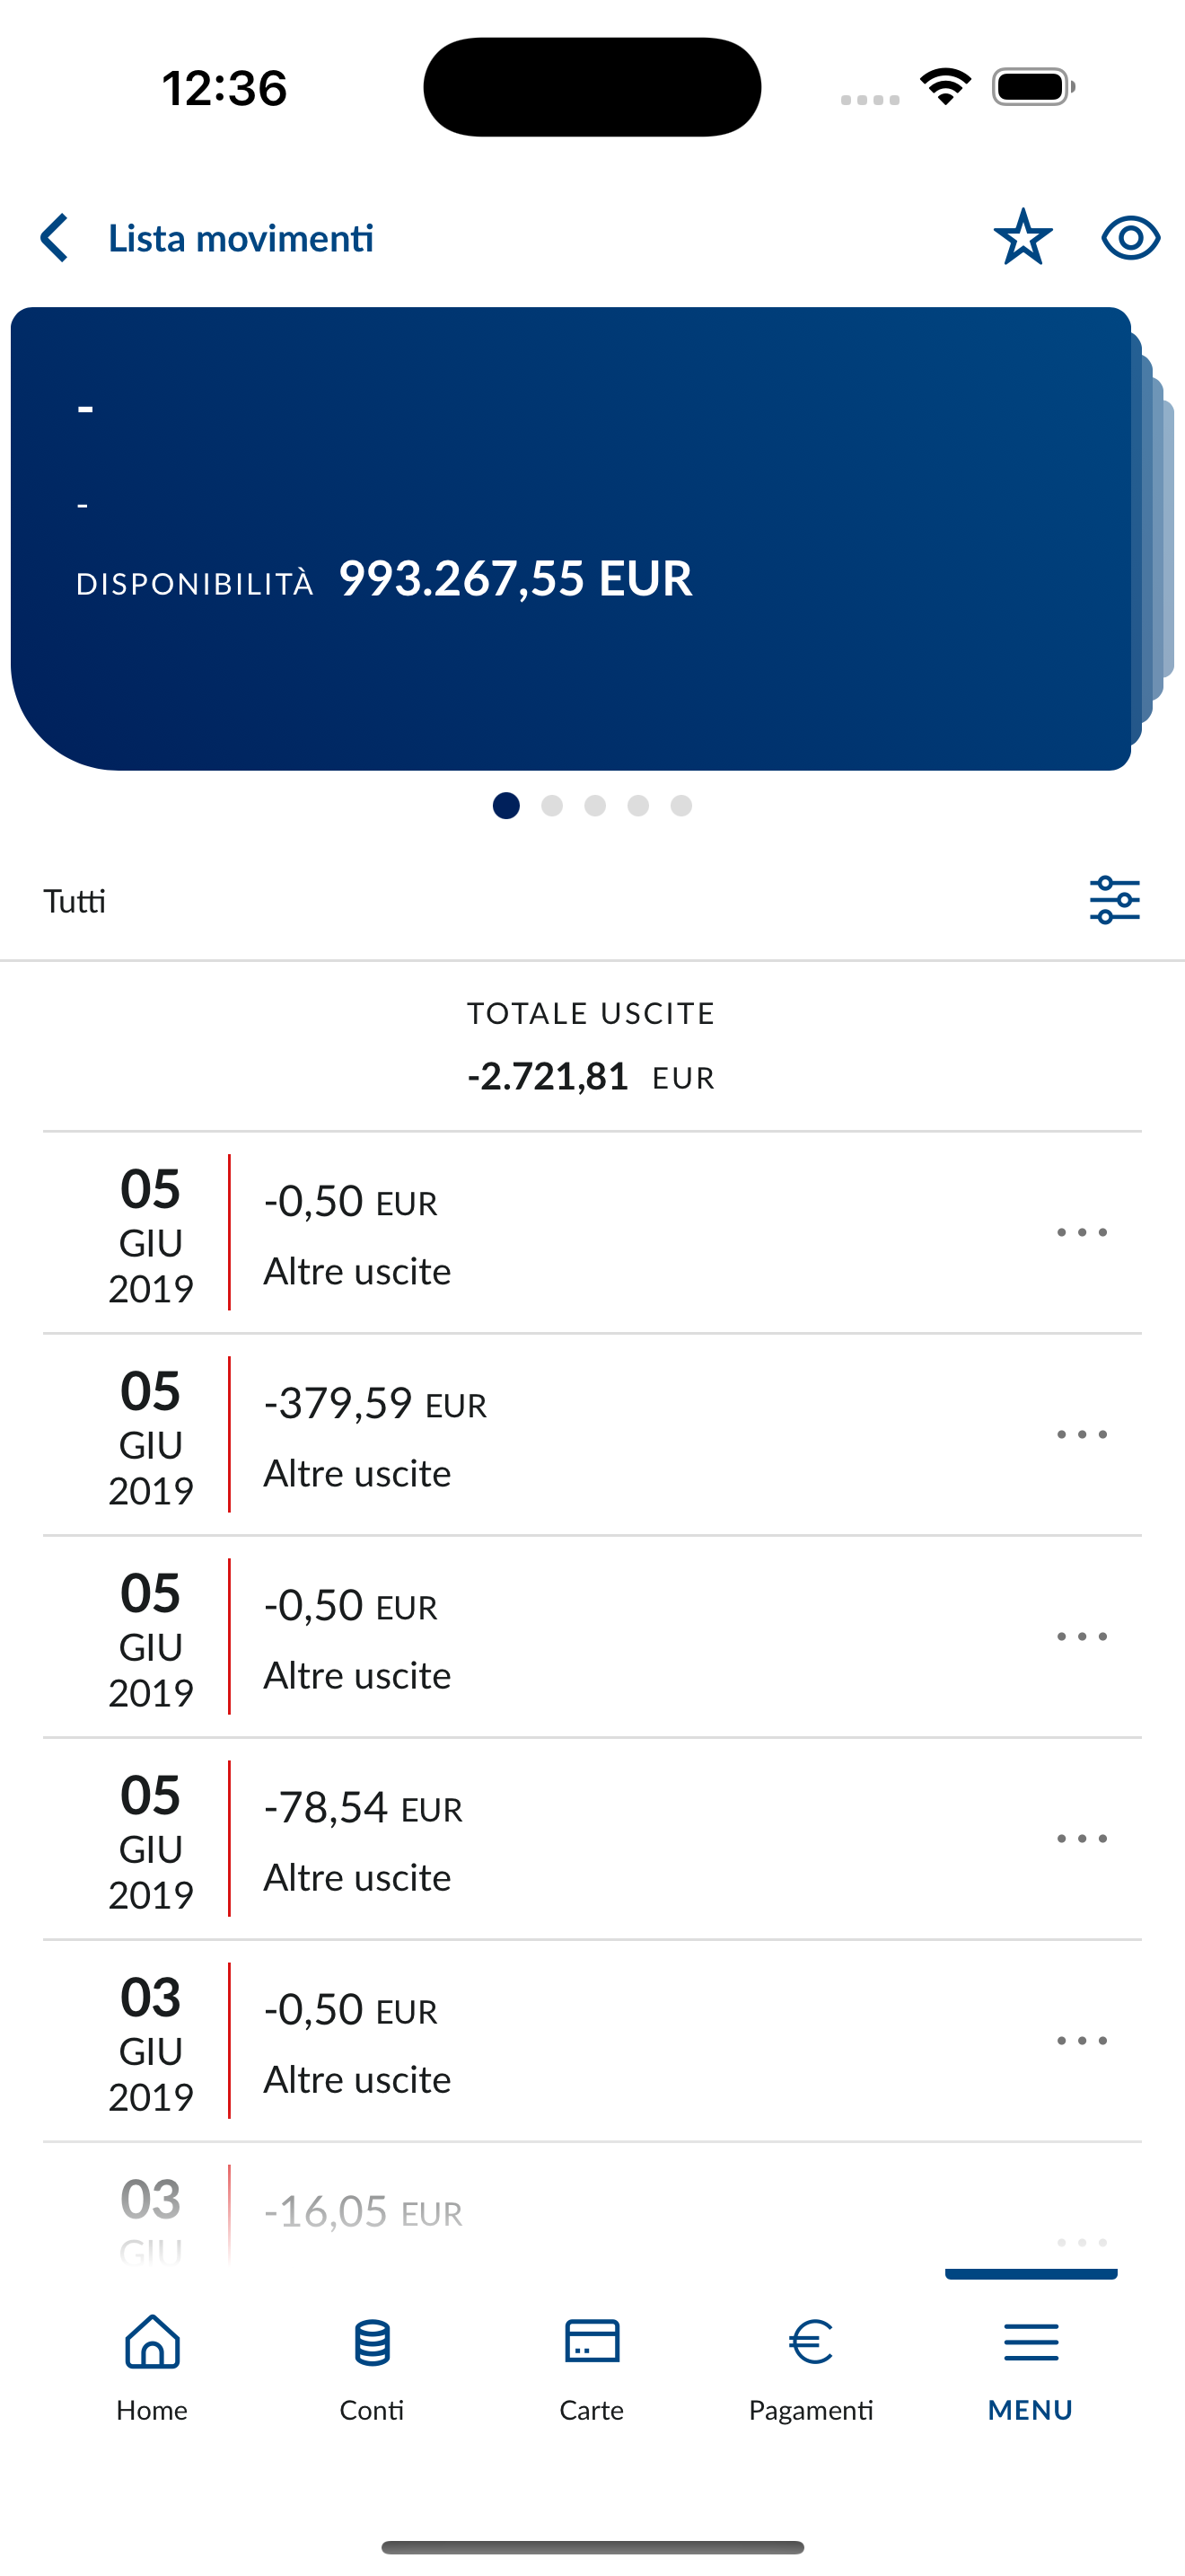Image resolution: width=1185 pixels, height=2576 pixels.
Task: Tap the Lista movimenti title
Action: (x=241, y=238)
